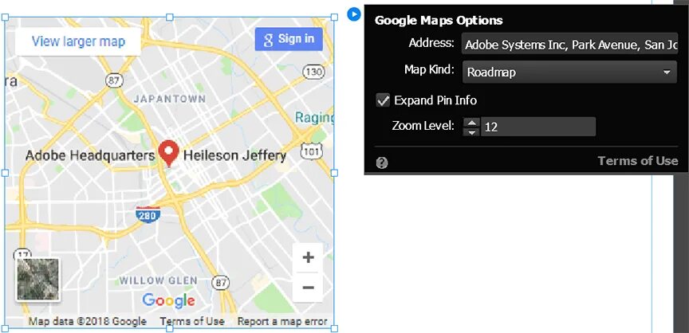Zoom out with the map minus button
689x333 pixels.
pos(308,288)
